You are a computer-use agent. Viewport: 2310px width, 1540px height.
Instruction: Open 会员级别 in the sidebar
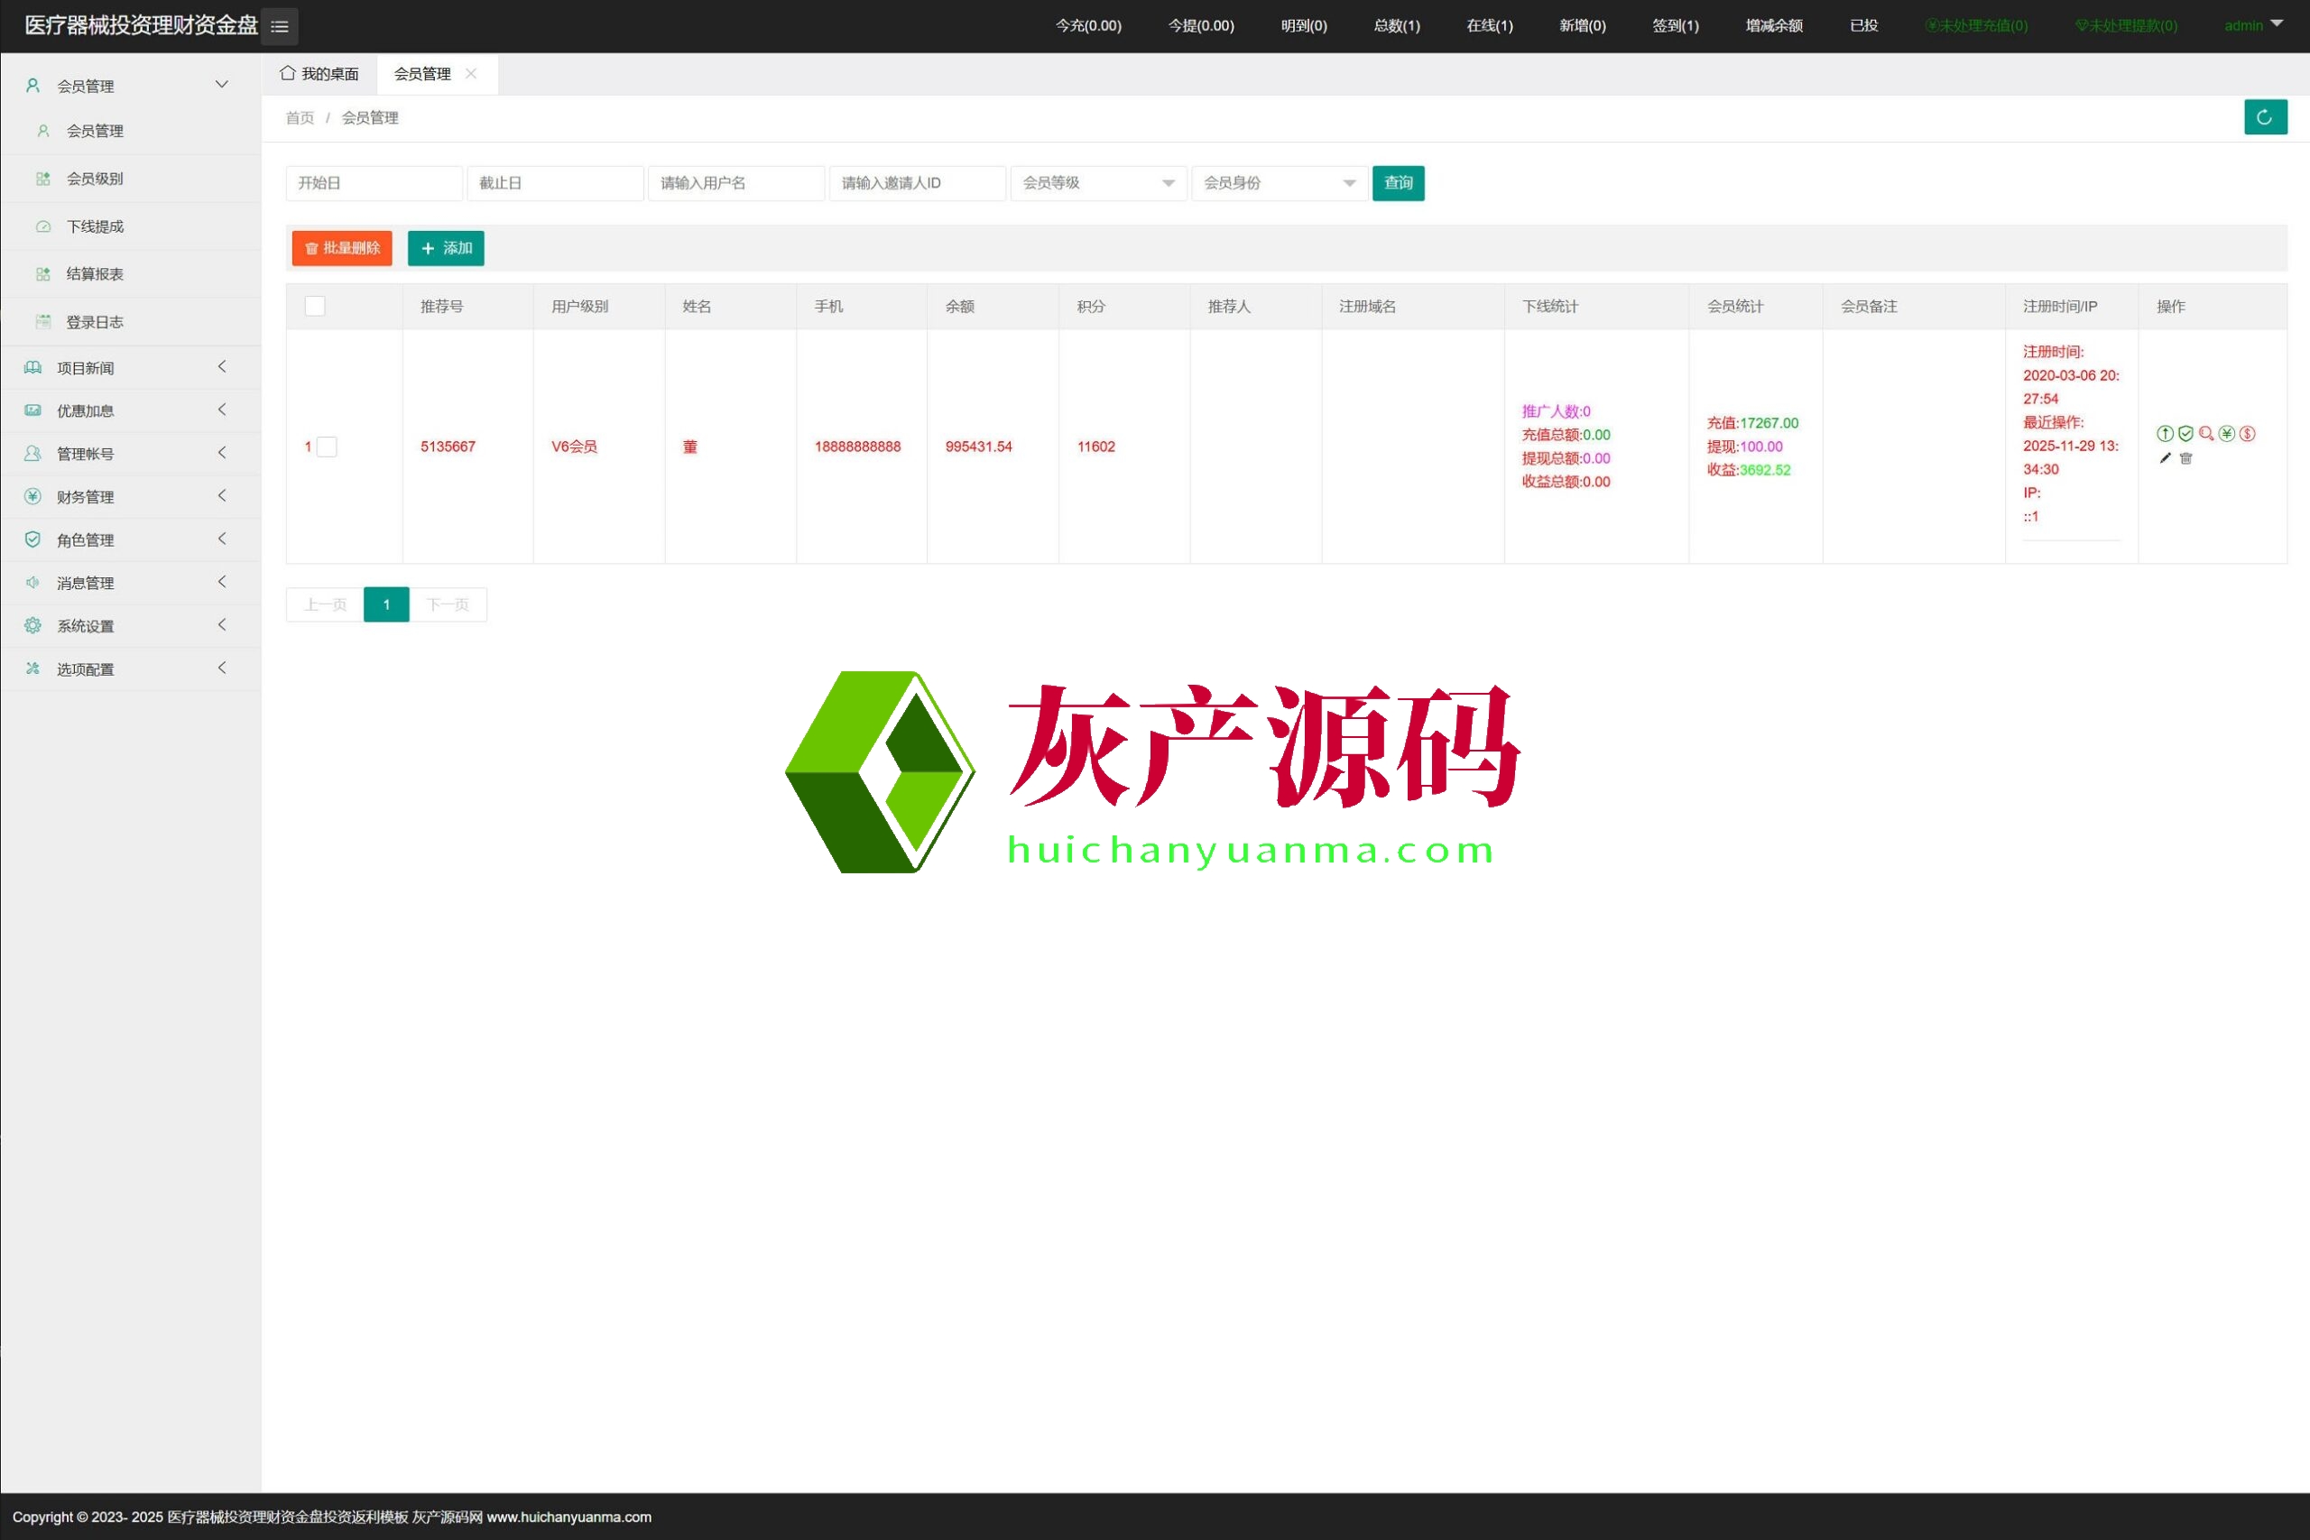pyautogui.click(x=94, y=179)
